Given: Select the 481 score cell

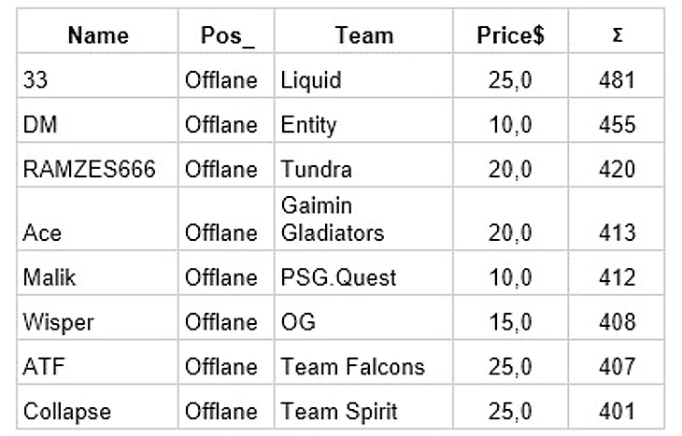Looking at the screenshot, I should pos(616,80).
